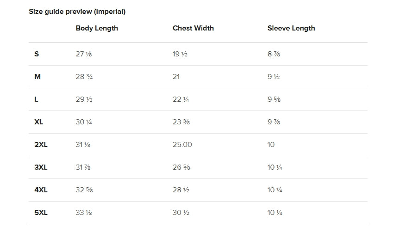The image size is (412, 239).
Task: Select sleeve length value 10 for 2XL
Action: pyautogui.click(x=271, y=145)
